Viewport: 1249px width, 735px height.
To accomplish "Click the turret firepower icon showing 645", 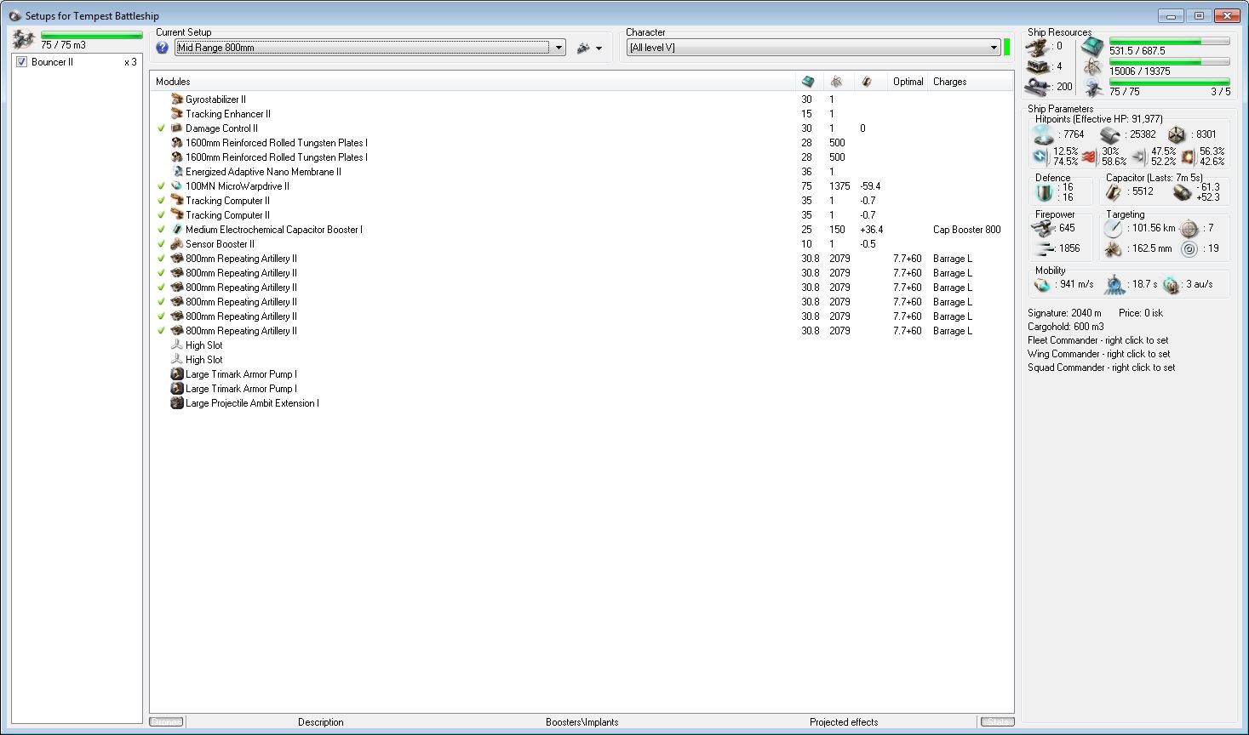I will 1044,228.
